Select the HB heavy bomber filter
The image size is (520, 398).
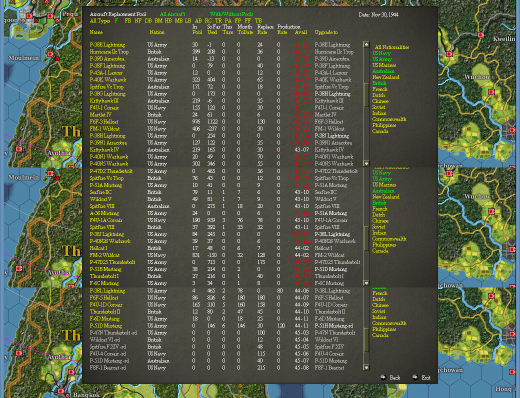coord(168,20)
